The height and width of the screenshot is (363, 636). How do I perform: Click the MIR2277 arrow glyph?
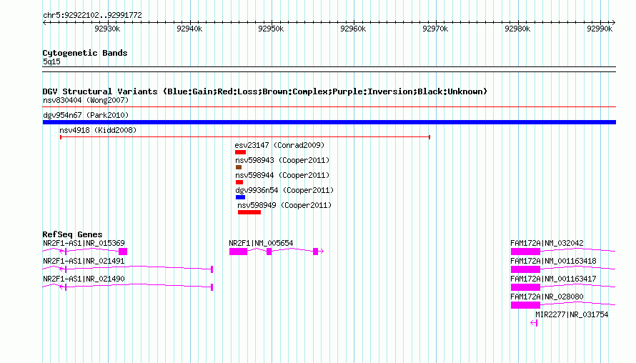[x=534, y=323]
